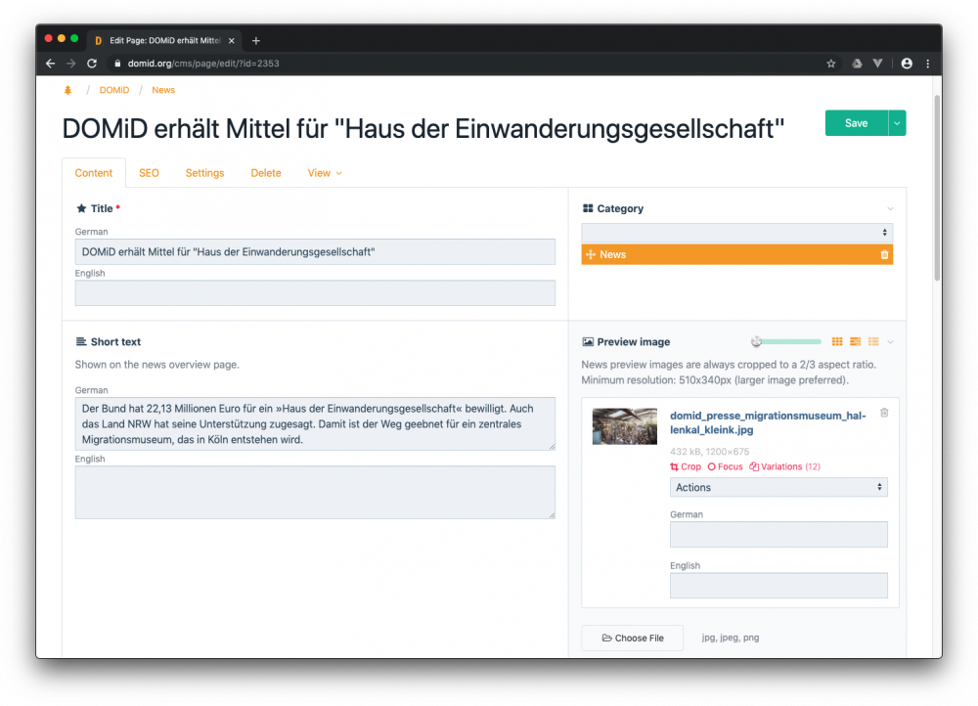The height and width of the screenshot is (706, 978).
Task: Select the grid view icon
Action: pos(837,341)
